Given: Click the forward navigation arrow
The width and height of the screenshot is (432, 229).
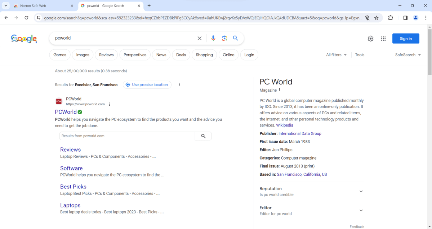Looking at the screenshot, I should [16, 18].
